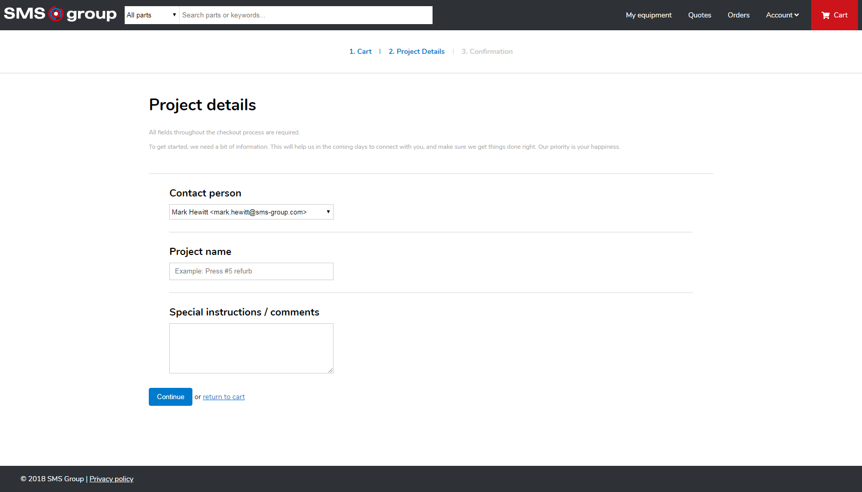Open the Orders page

pos(738,15)
